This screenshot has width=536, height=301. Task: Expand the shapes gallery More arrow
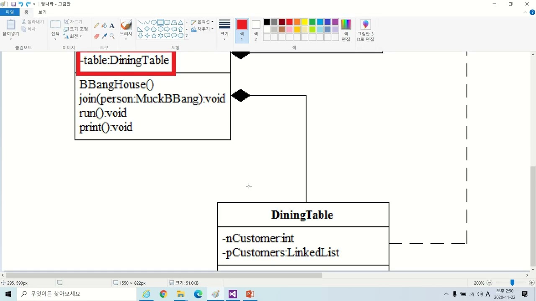[187, 36]
